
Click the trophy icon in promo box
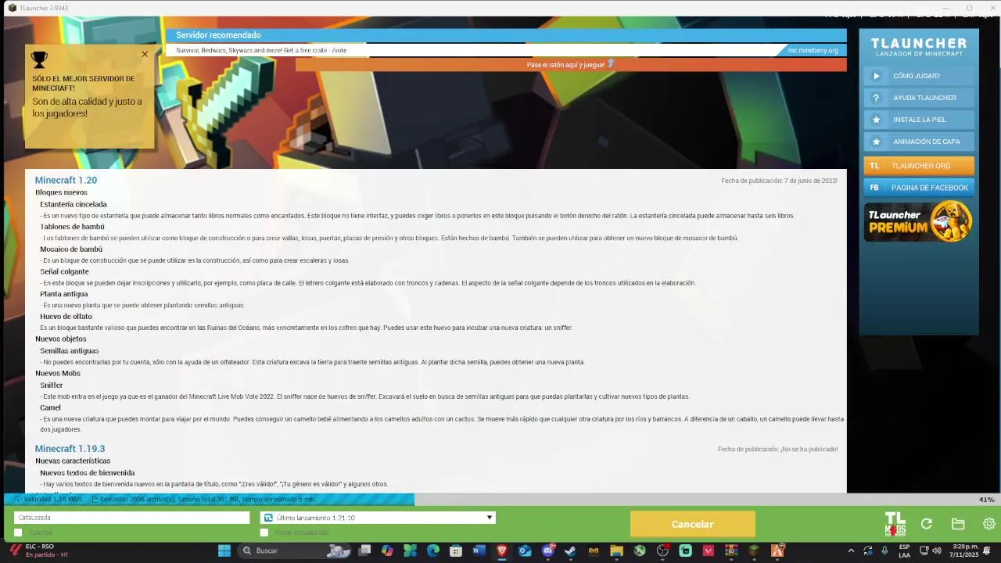coord(39,59)
